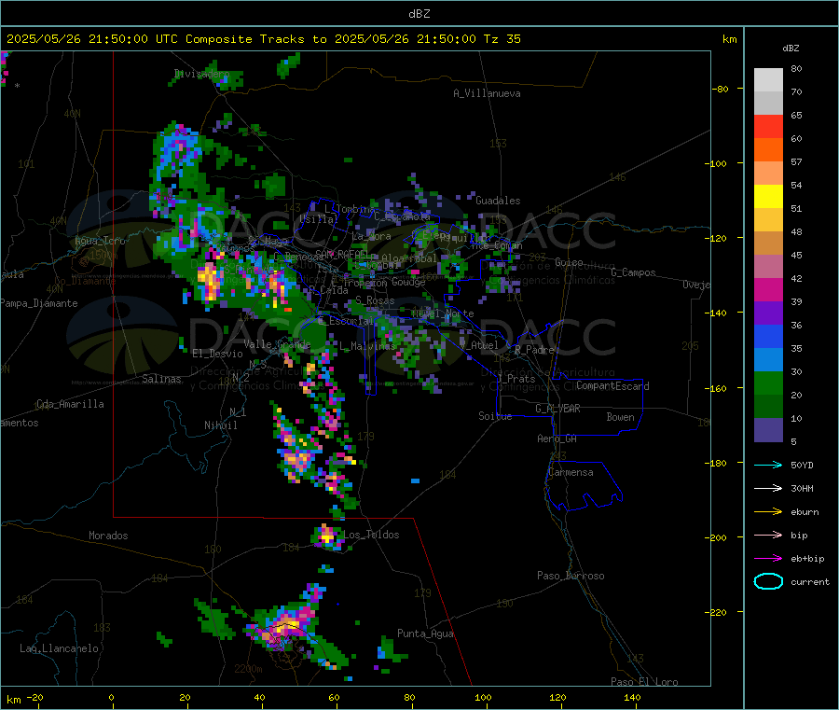Select the gold 51–48 dBZ swatch
The width and height of the screenshot is (839, 710).
768,220
